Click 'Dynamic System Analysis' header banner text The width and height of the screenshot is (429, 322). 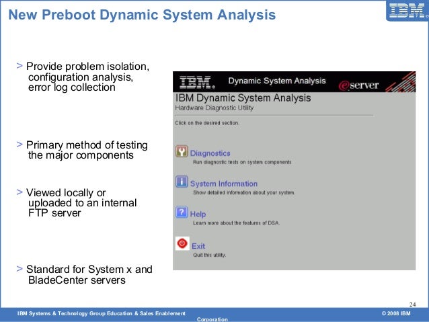click(x=277, y=81)
